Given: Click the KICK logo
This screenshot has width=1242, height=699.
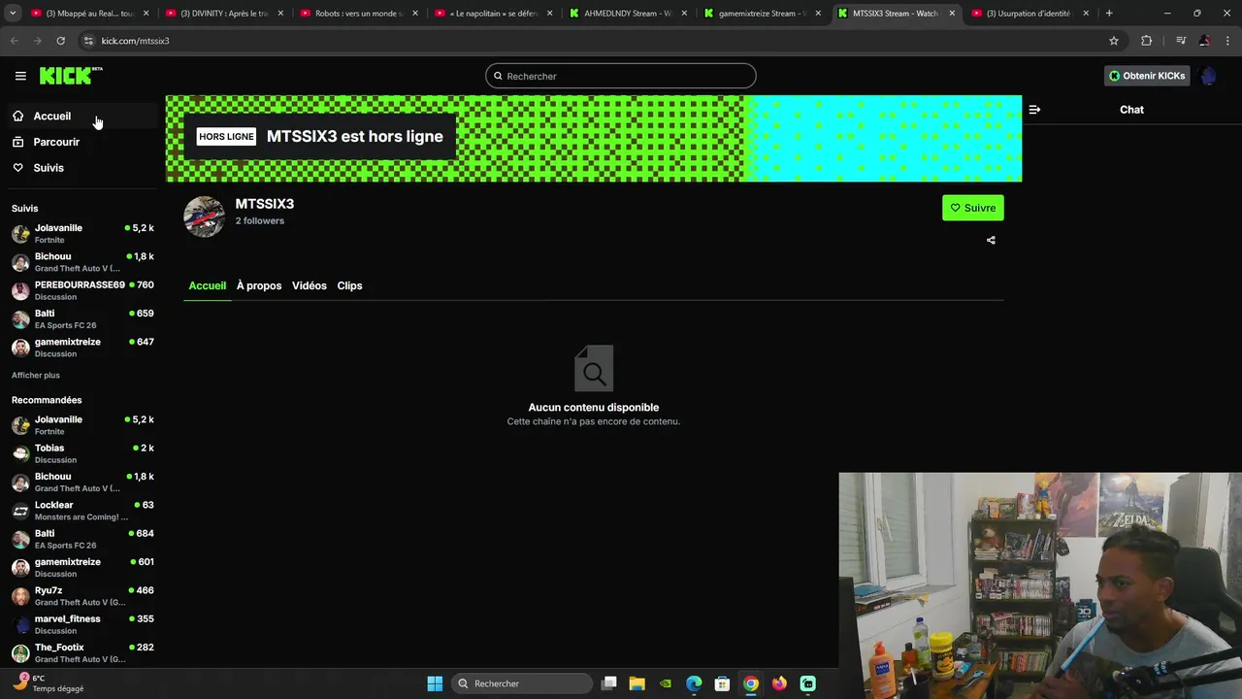Looking at the screenshot, I should tap(71, 76).
